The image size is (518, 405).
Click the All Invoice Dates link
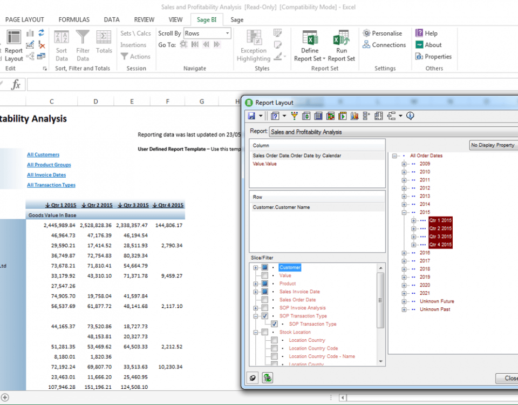coord(46,174)
